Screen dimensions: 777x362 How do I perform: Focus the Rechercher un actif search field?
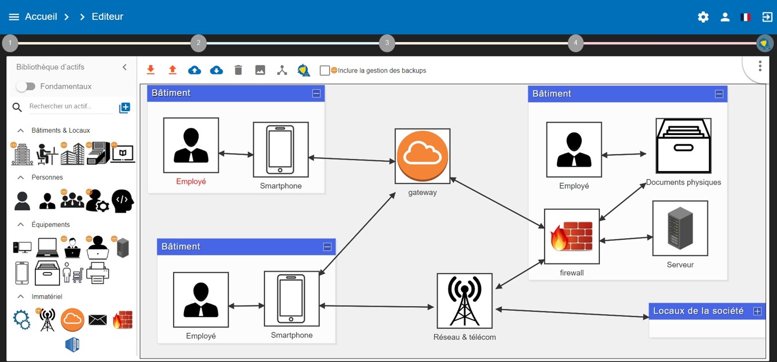coord(70,107)
